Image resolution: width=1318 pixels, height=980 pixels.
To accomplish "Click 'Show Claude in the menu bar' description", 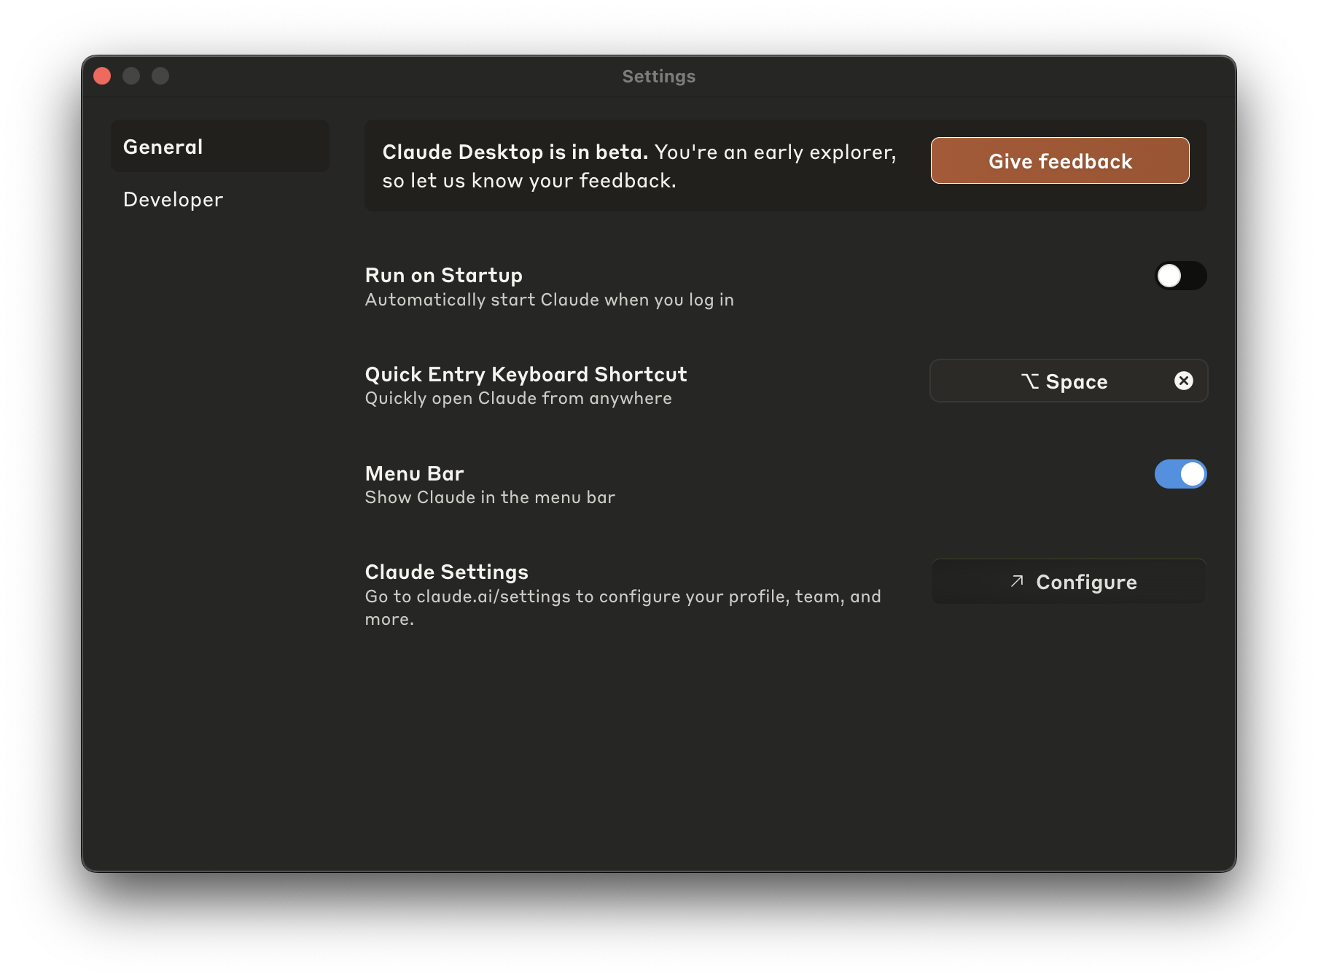I will pos(490,497).
